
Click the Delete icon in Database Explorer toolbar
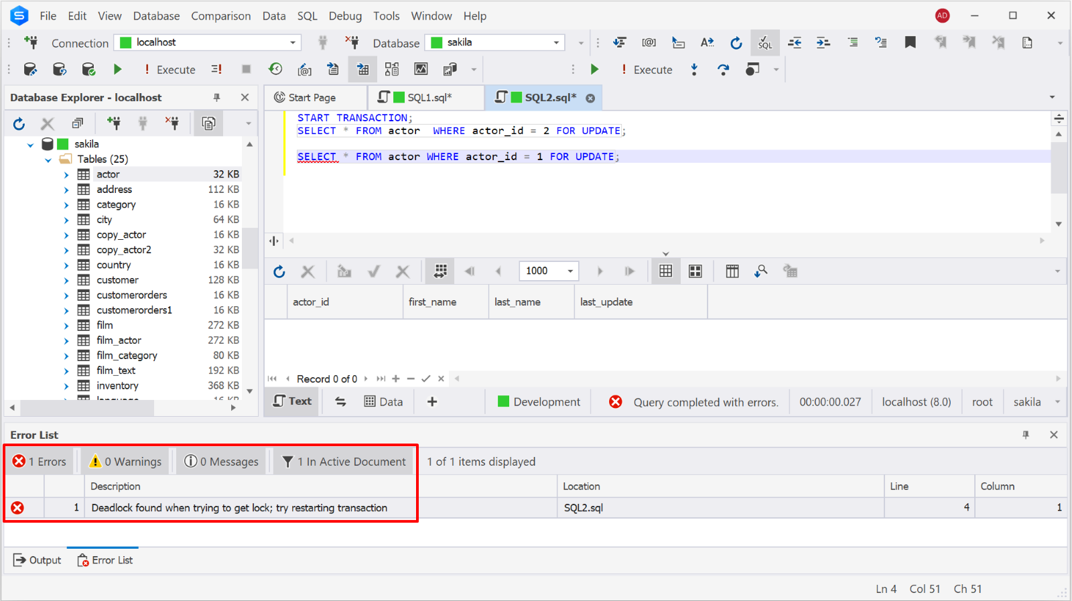(48, 123)
